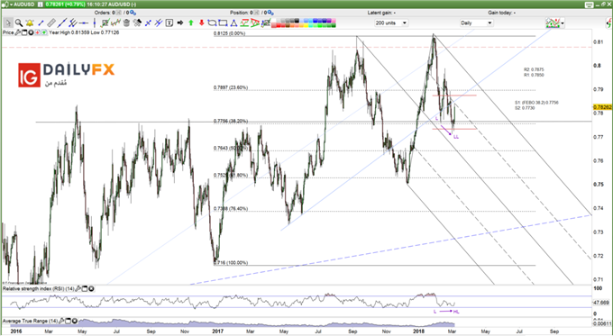Open the 200 units quantity dropdown

coord(391,23)
